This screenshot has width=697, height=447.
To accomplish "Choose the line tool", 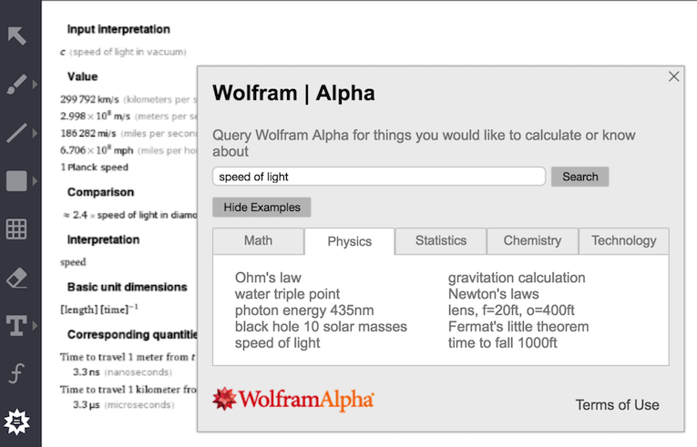I will point(16,133).
